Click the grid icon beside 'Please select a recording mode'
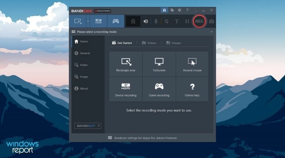285x158 pixels. click(x=73, y=32)
